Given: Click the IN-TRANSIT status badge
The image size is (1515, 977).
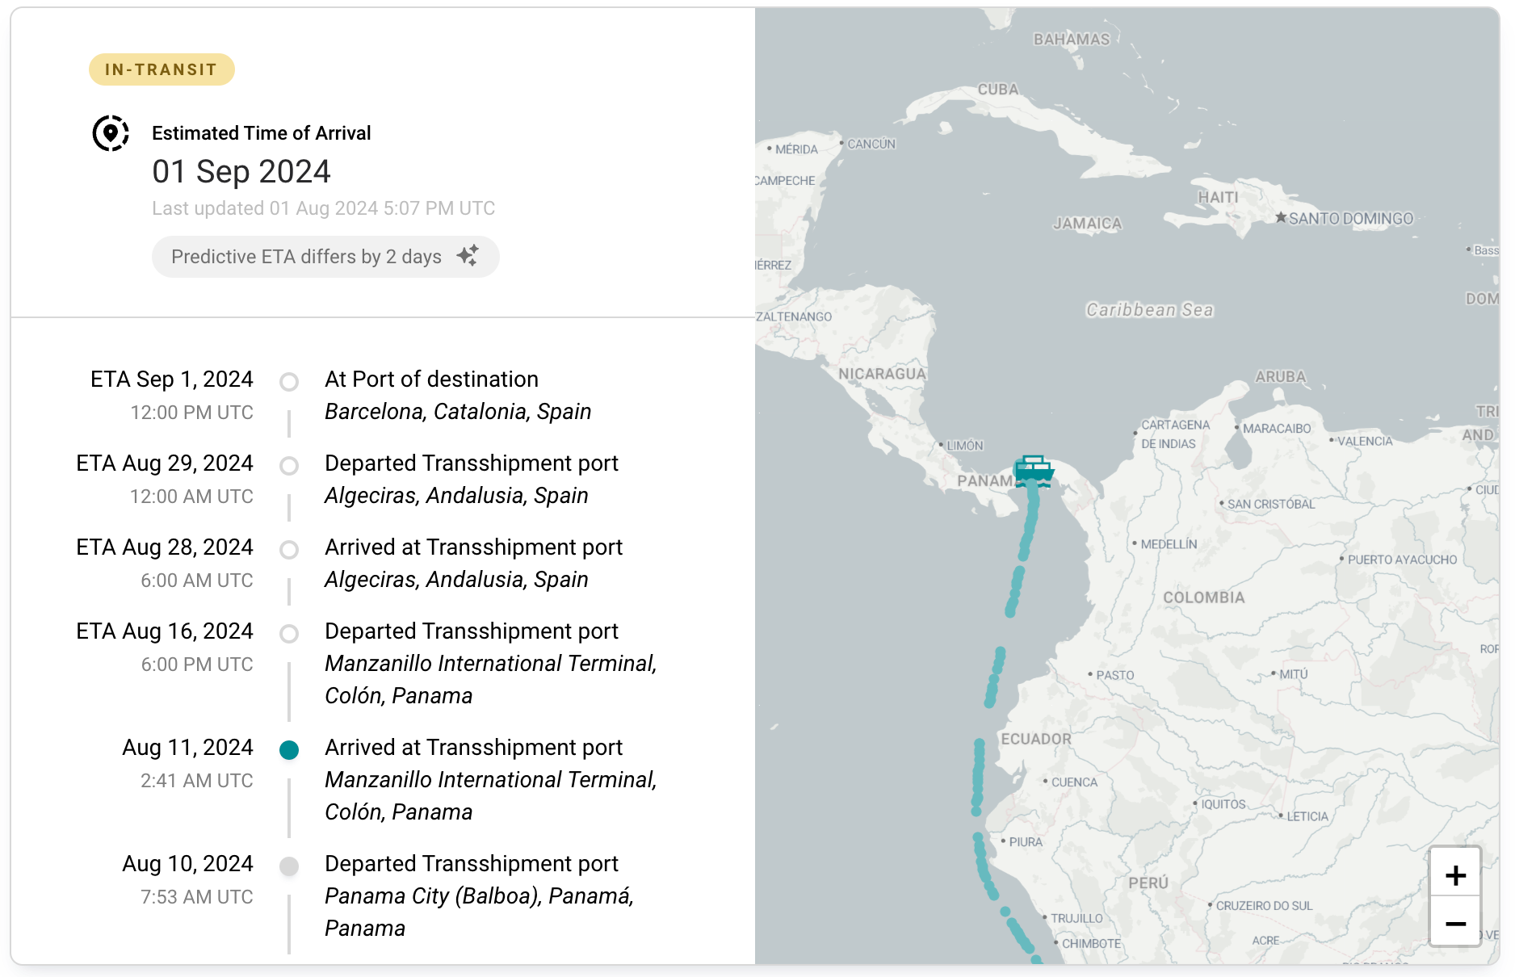Looking at the screenshot, I should point(162,69).
